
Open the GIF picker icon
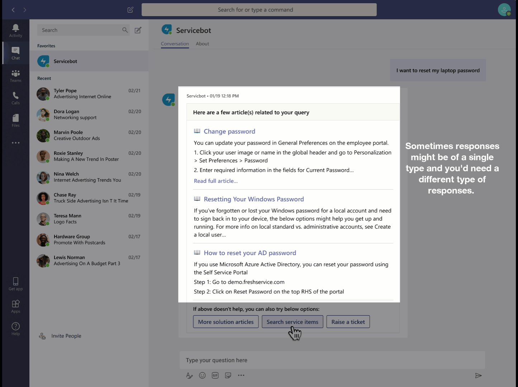(x=215, y=376)
